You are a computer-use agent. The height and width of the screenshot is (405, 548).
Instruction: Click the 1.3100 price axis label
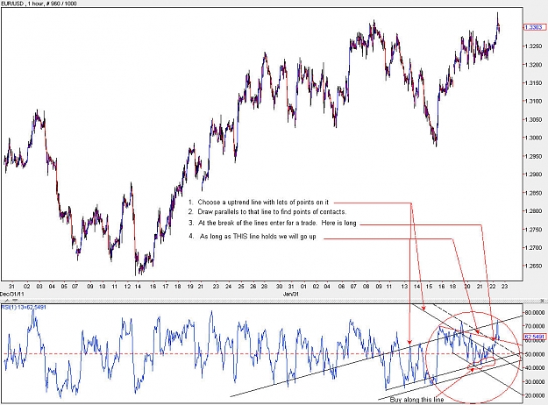coord(534,101)
